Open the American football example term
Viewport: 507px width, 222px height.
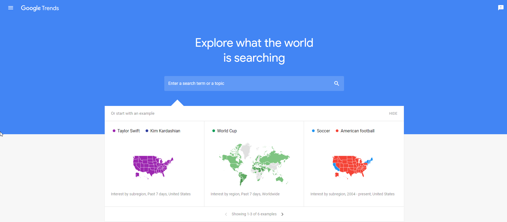coord(357,131)
